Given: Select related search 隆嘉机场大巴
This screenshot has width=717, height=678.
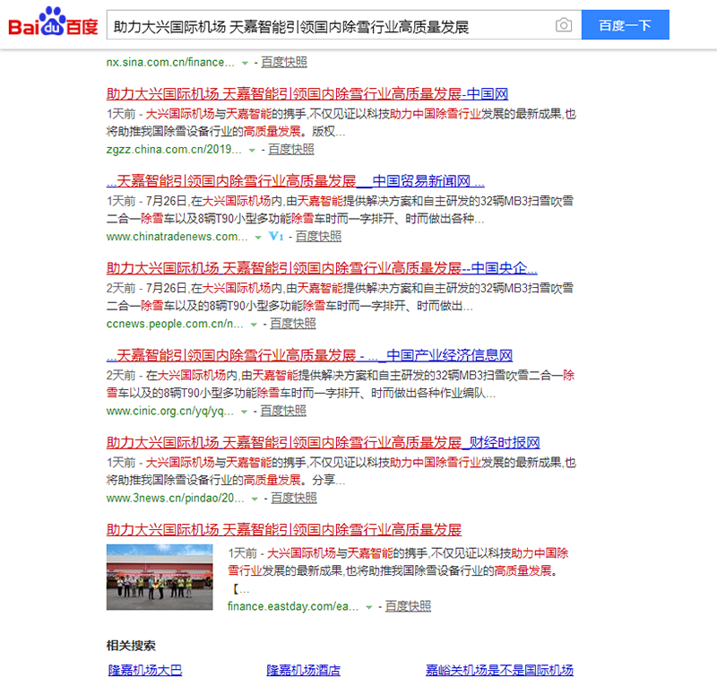Looking at the screenshot, I should (144, 670).
